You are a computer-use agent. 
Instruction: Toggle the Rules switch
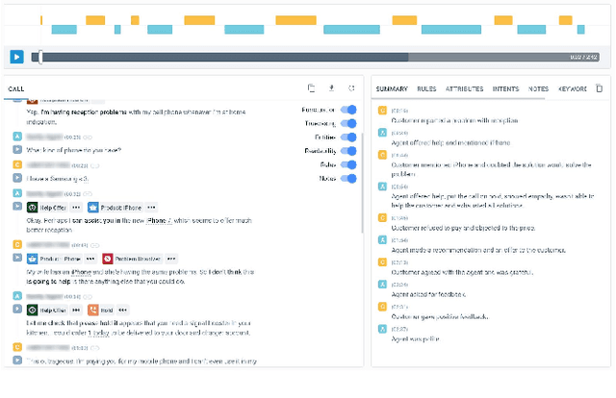coord(349,164)
